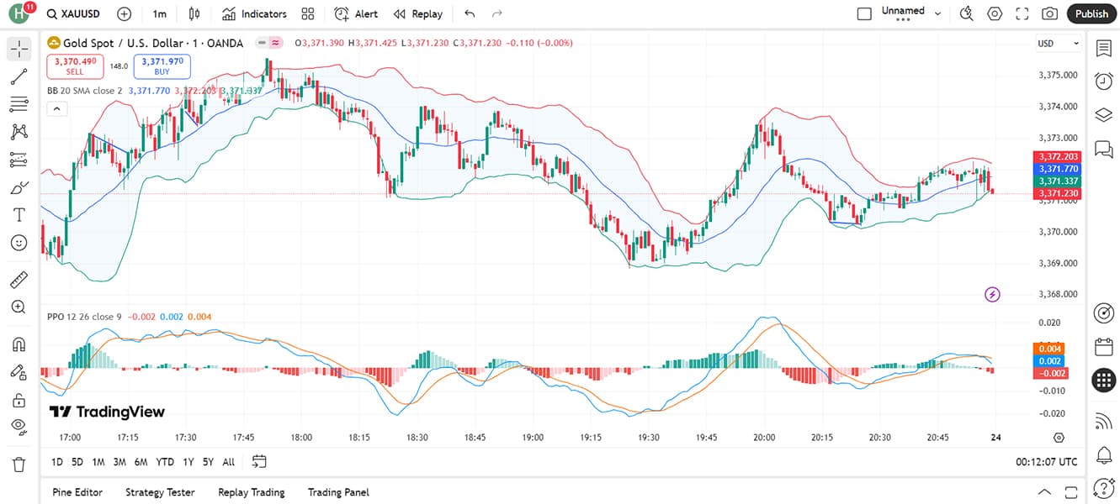
Task: Toggle hide all drawings eye icon
Action: point(19,427)
